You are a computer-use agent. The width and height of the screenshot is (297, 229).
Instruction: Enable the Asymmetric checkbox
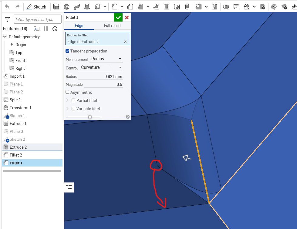[x=67, y=92]
